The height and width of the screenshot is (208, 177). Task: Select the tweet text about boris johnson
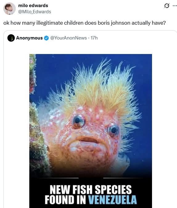point(84,23)
